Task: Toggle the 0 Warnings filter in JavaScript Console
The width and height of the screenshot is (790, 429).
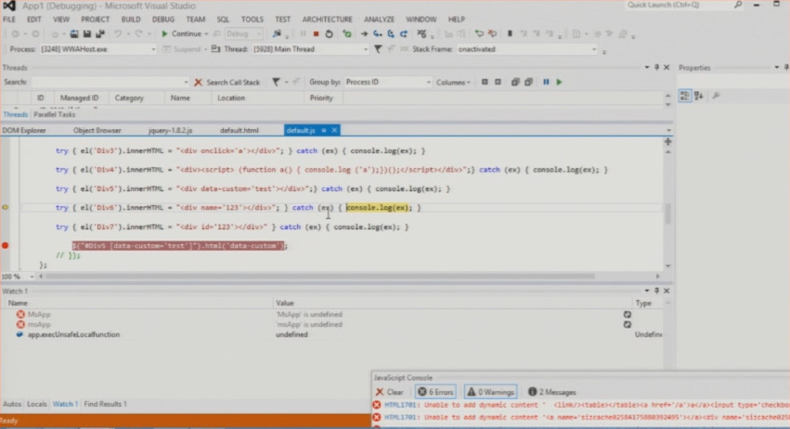Action: (x=490, y=392)
